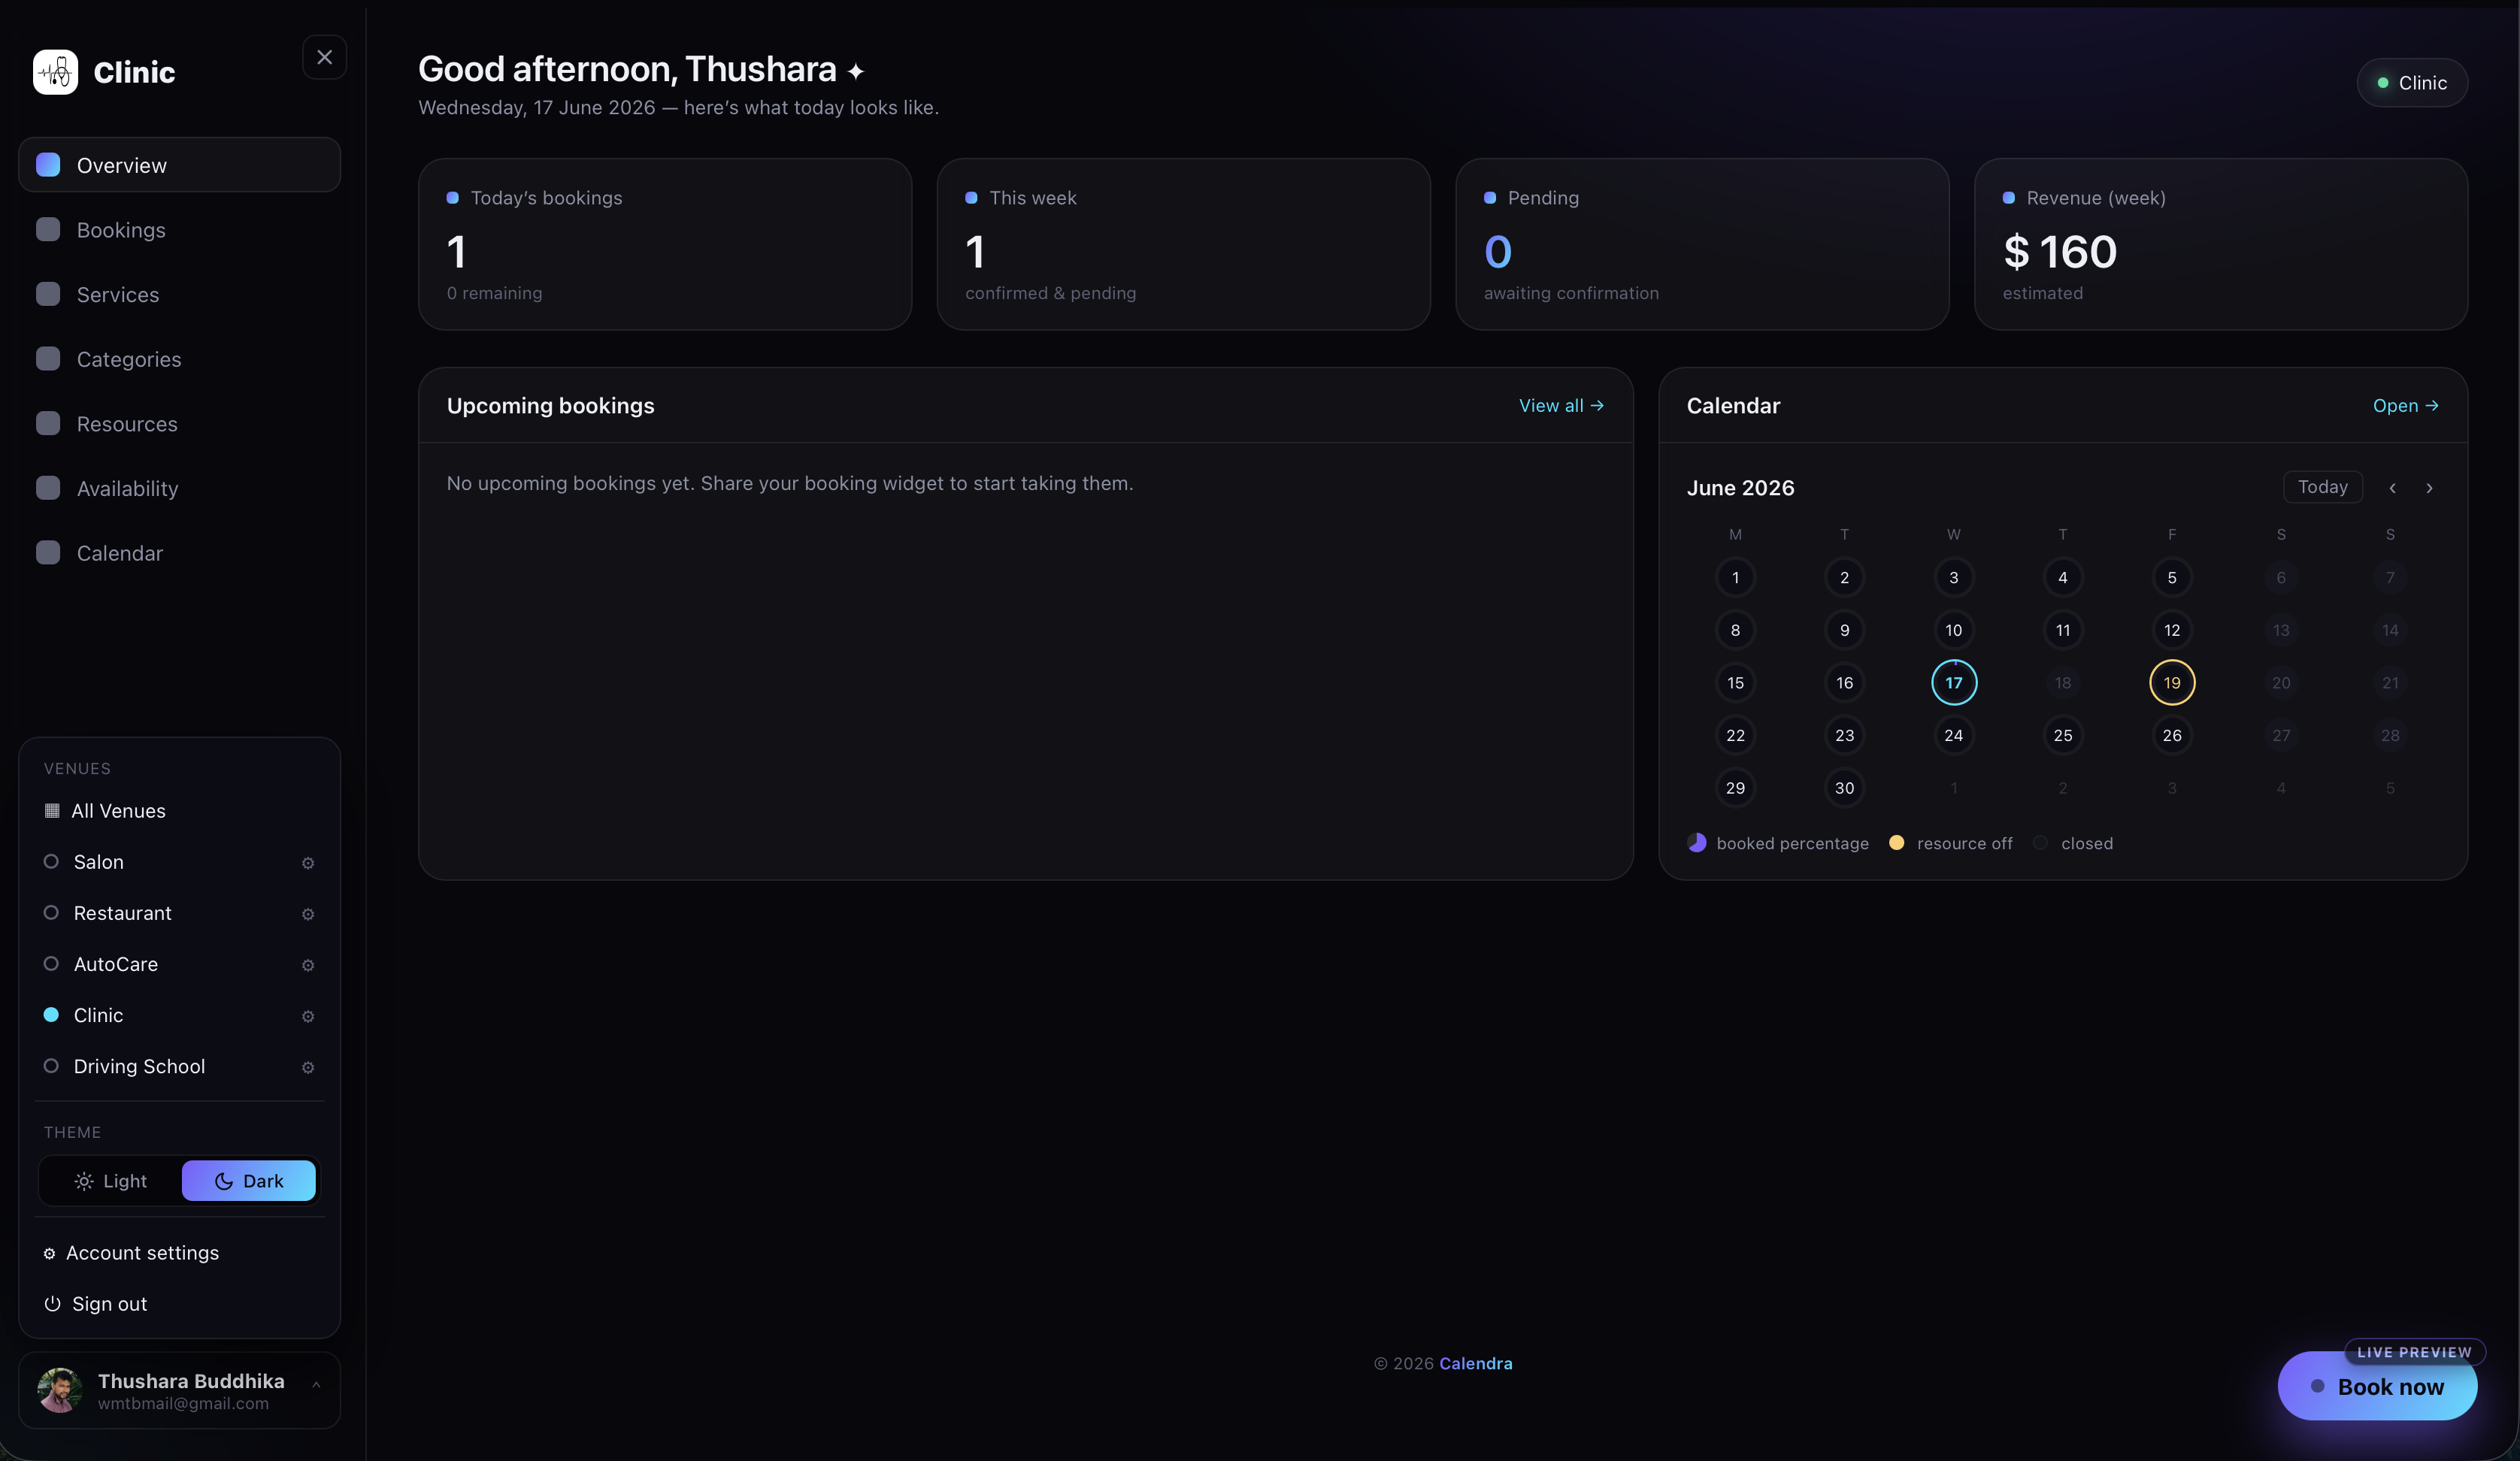
Task: Click the Clinic logo icon
Action: tap(55, 72)
